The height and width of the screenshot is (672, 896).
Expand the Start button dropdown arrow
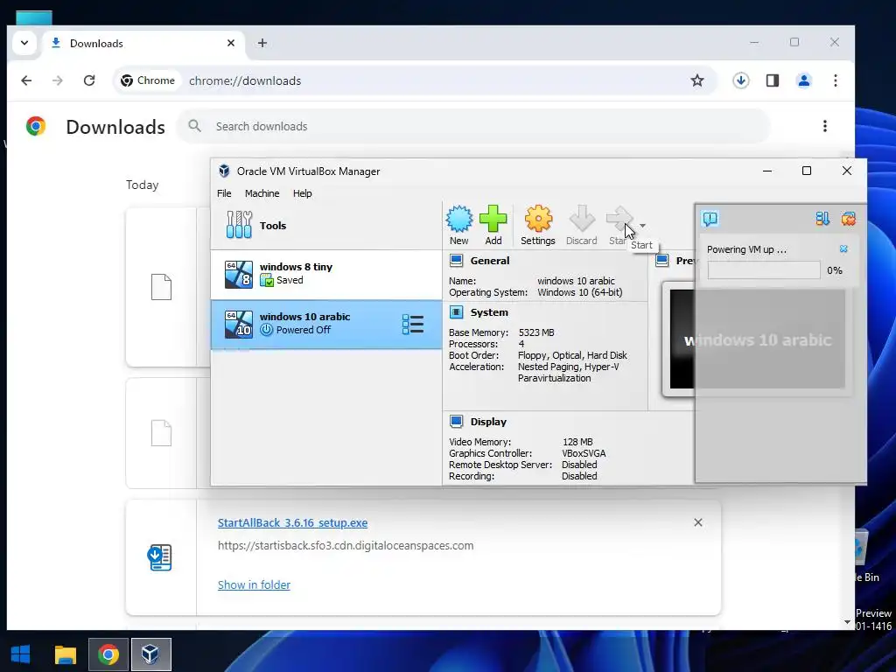(x=643, y=226)
